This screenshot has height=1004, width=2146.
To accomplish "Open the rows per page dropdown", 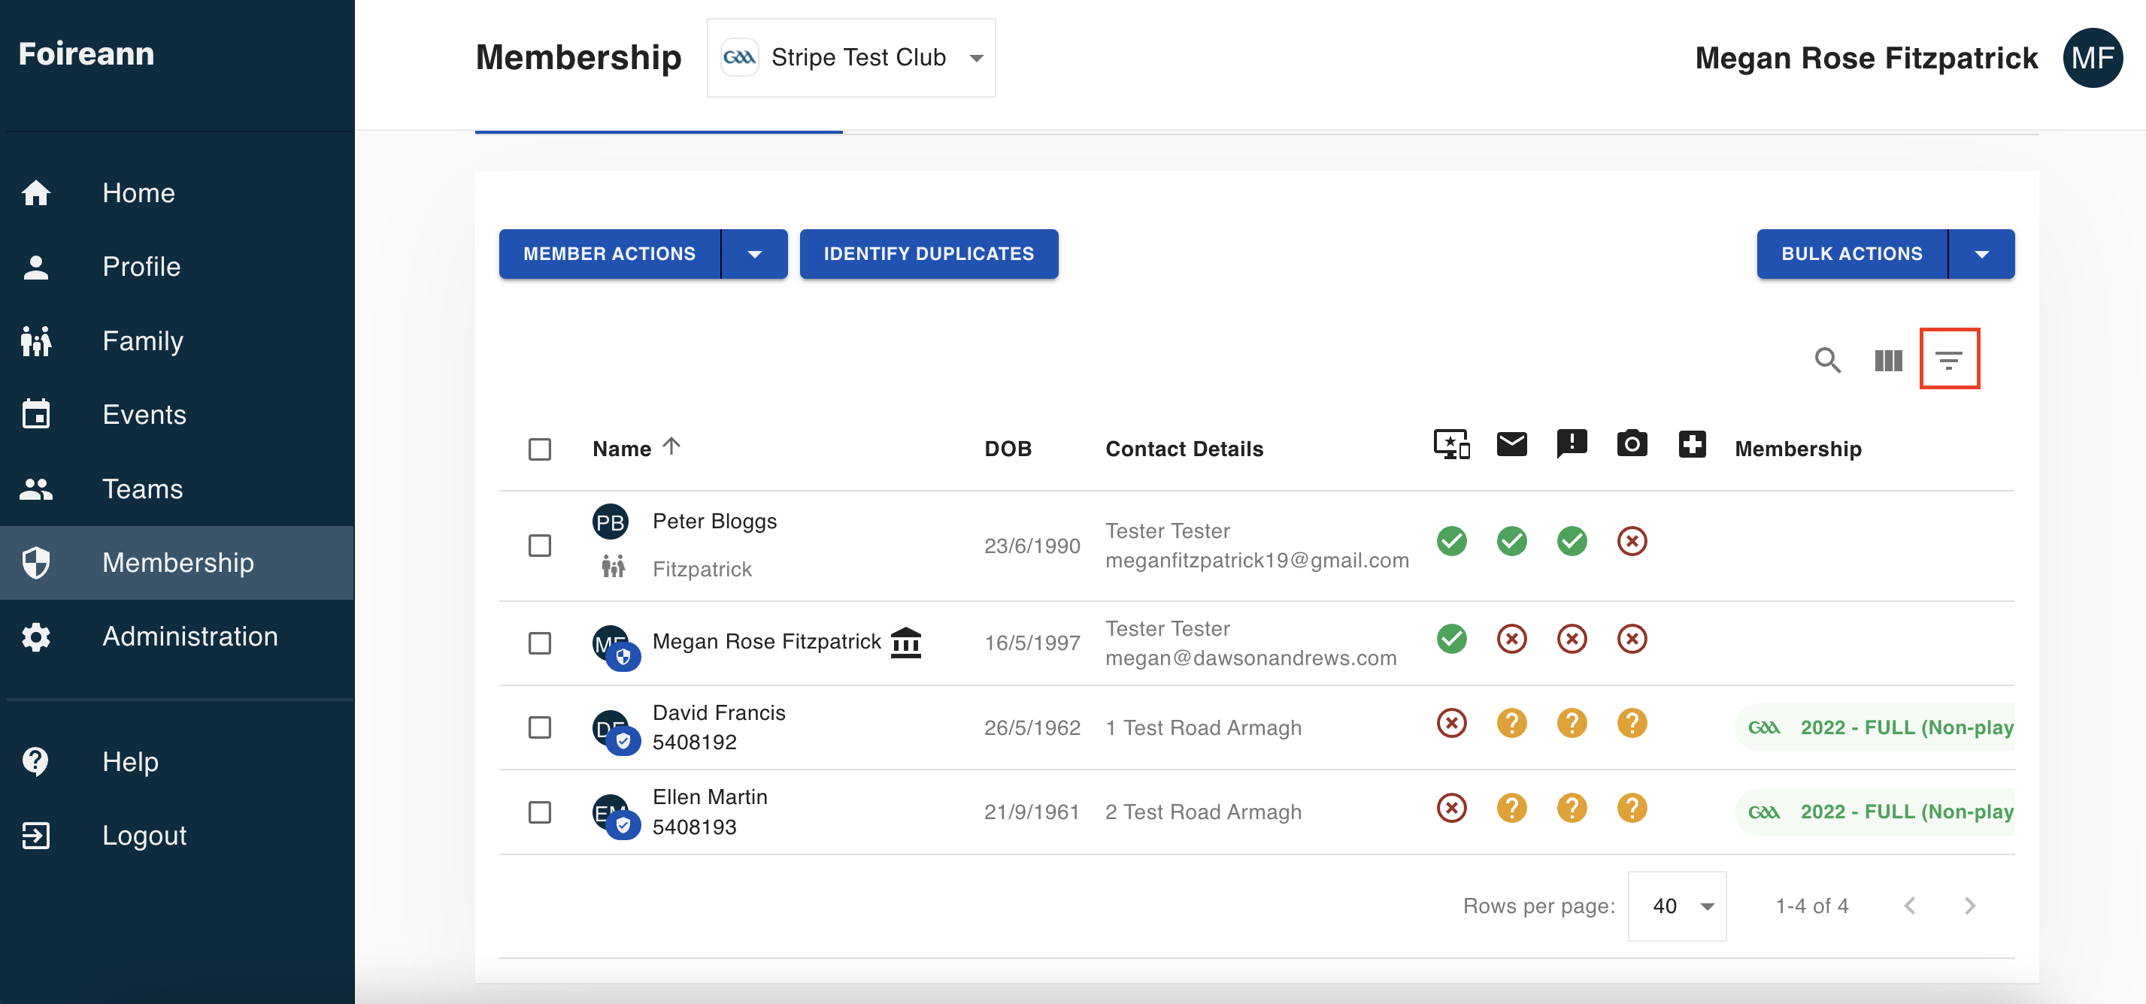I will [x=1677, y=906].
